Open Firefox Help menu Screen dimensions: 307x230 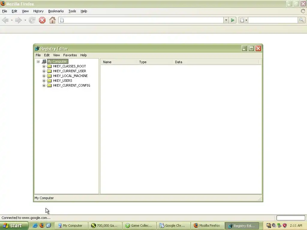point(84,11)
